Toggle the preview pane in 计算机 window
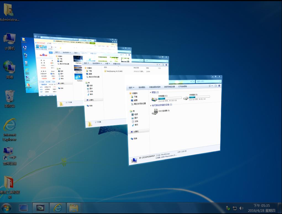This screenshot has height=214, width=282. click(x=215, y=86)
